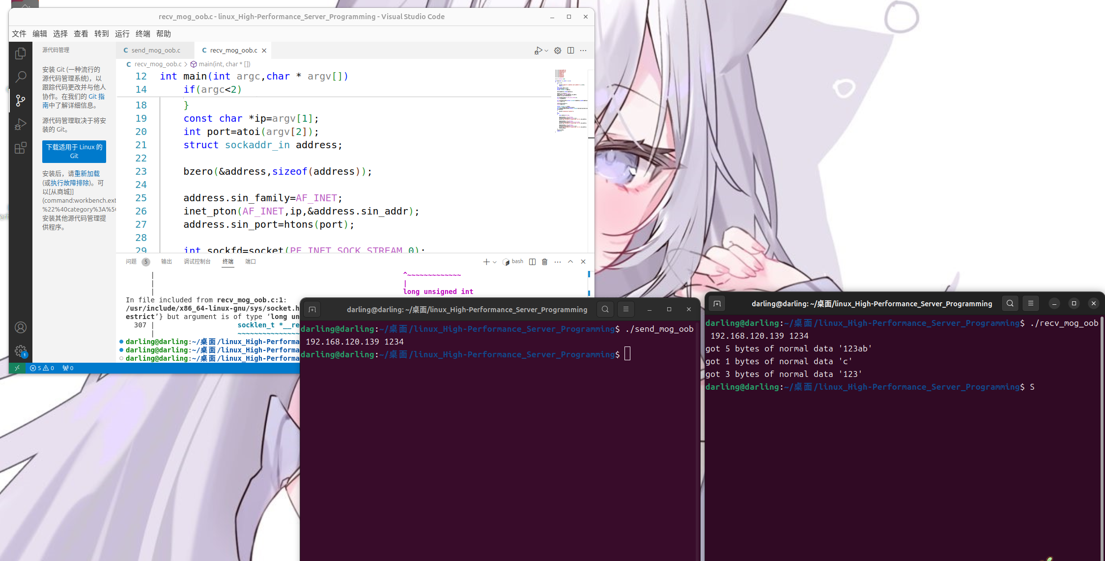1105x561 pixels.
Task: Open terminal panel More Actions ellipsis
Action: 558,262
